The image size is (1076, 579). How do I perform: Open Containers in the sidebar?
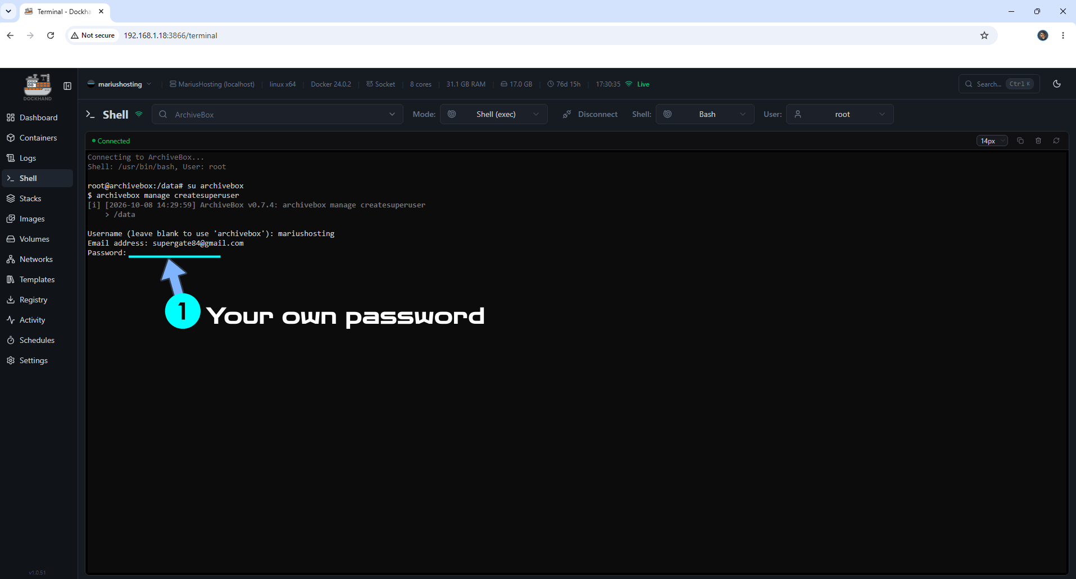[37, 138]
